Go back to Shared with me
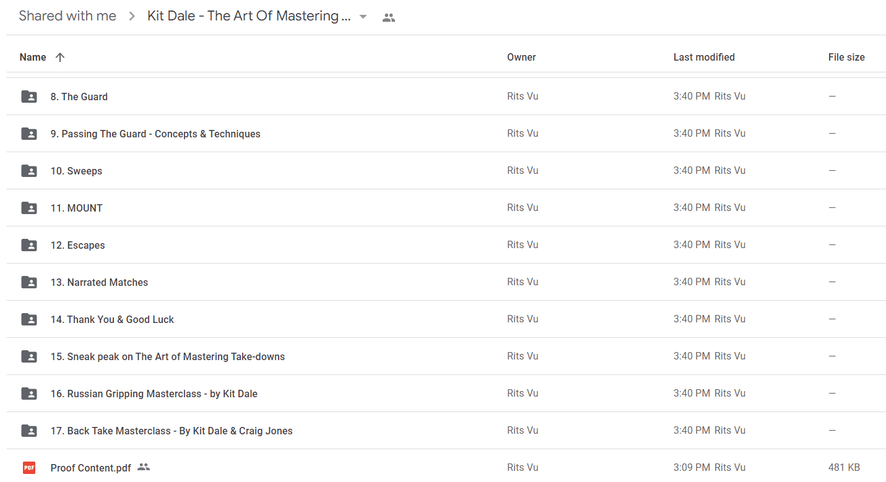The width and height of the screenshot is (886, 482). coord(67,16)
